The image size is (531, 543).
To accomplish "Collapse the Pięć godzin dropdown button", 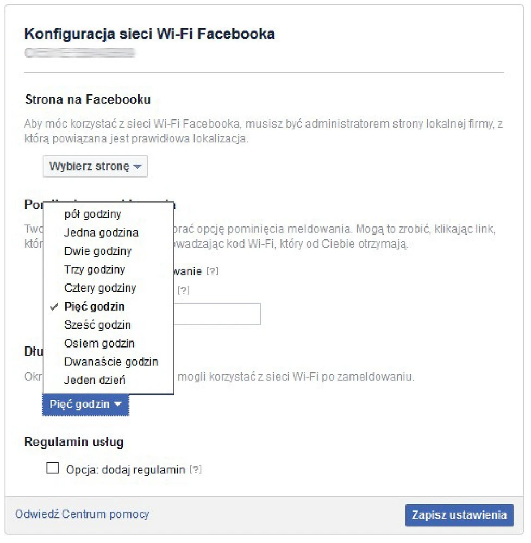I will 86,405.
